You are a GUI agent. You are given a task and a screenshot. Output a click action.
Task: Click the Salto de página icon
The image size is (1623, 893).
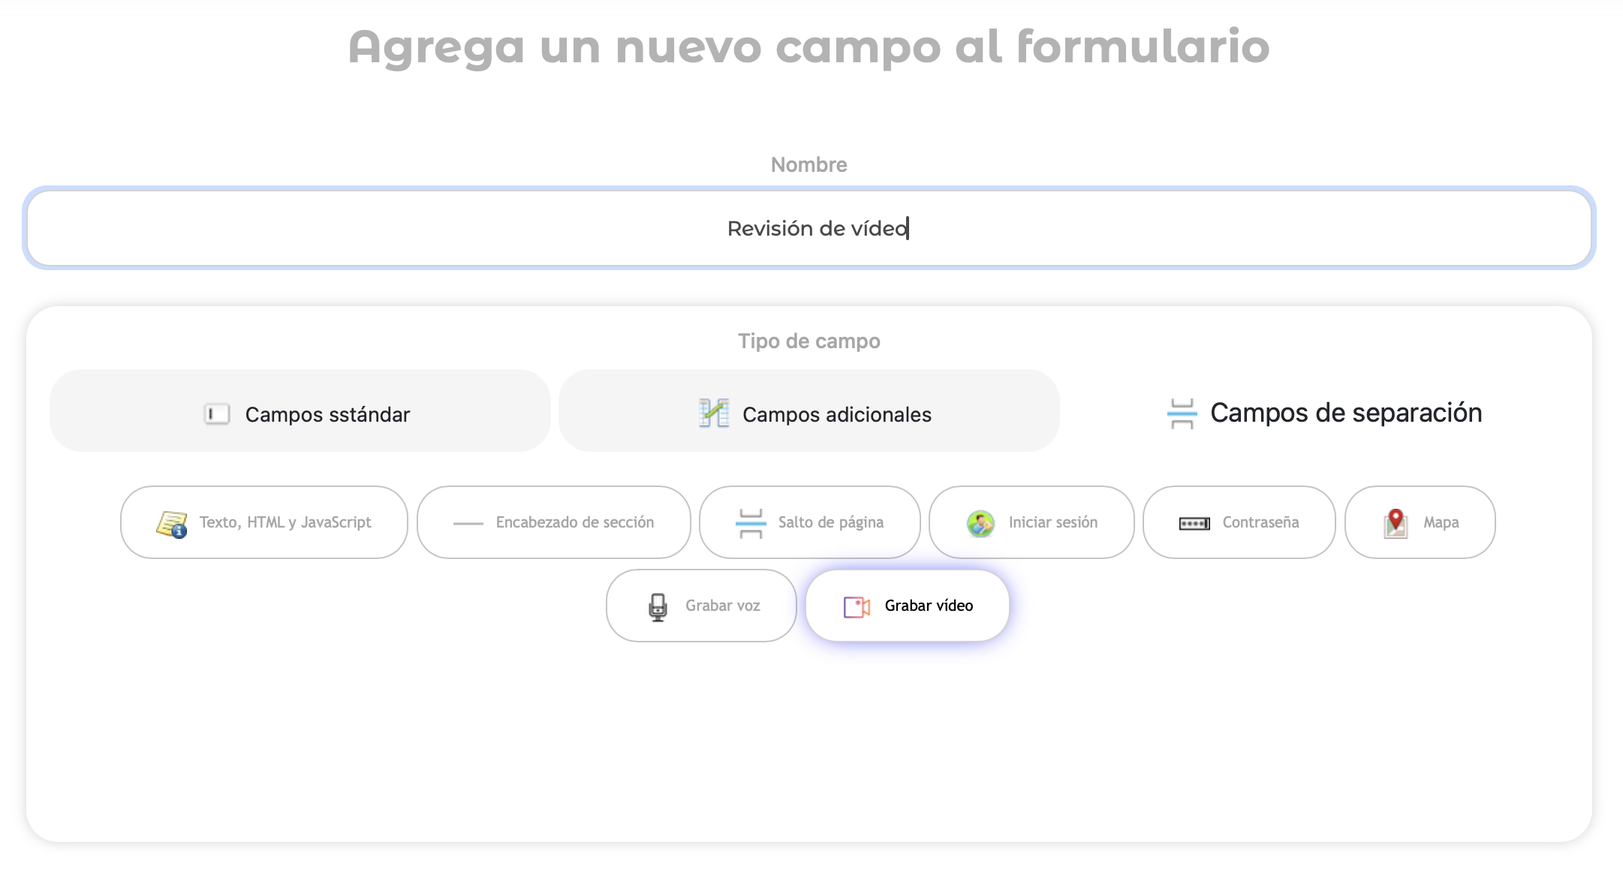[750, 523]
